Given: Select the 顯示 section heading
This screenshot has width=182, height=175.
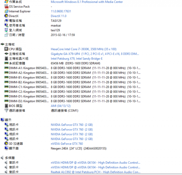Looking at the screenshot, I should (x=8, y=120).
